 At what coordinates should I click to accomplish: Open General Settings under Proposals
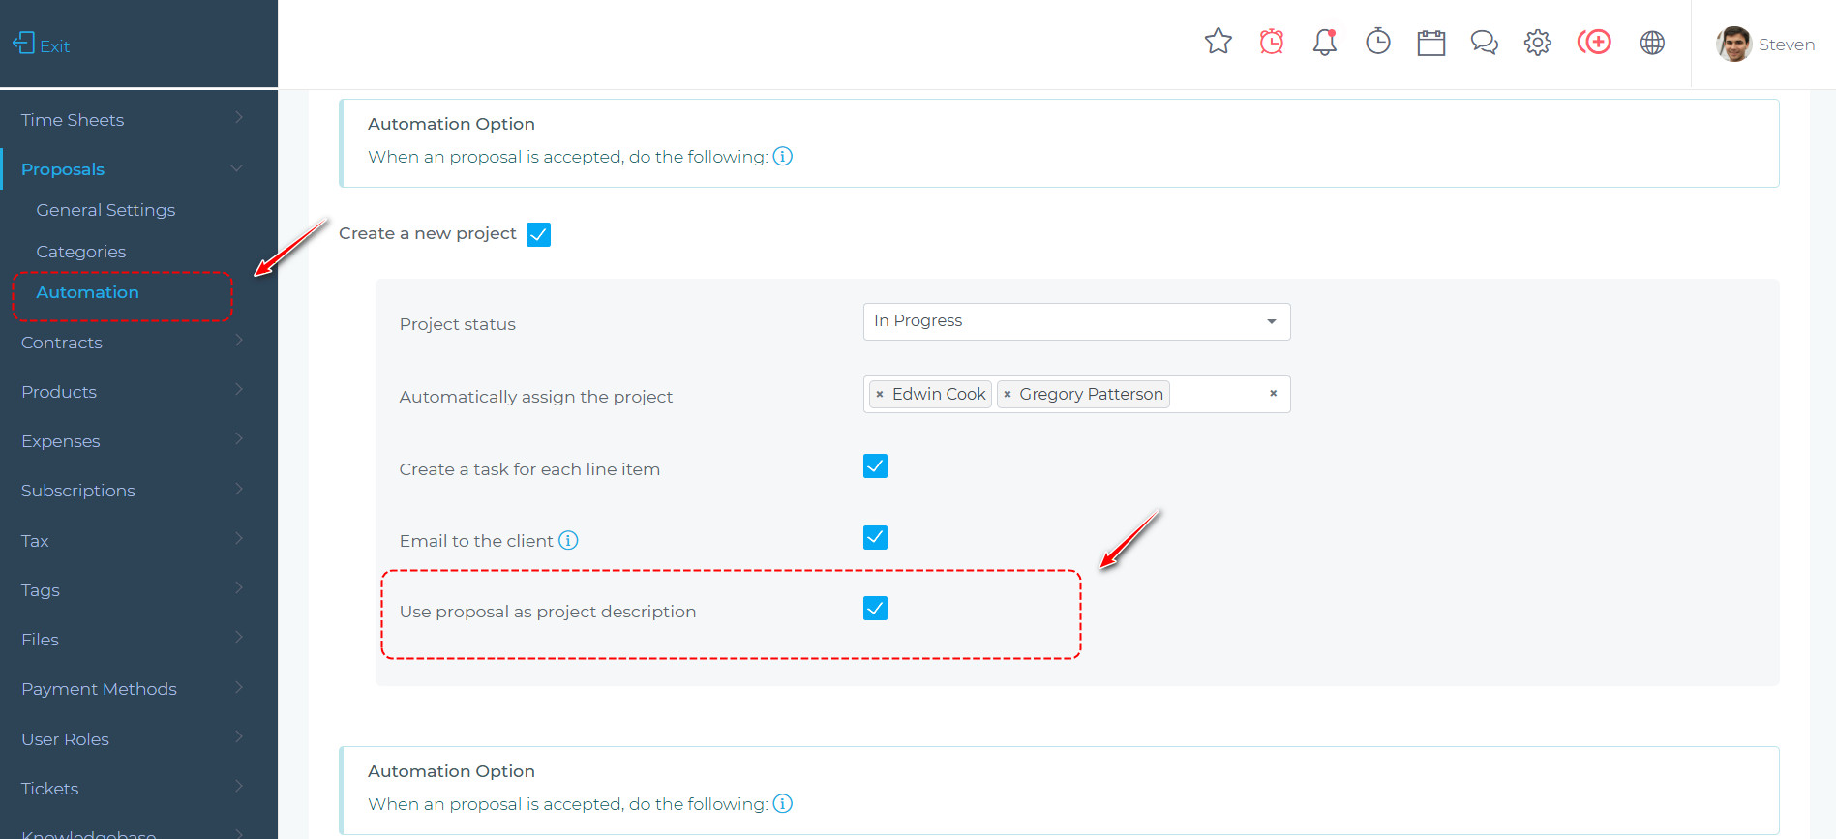click(x=105, y=209)
